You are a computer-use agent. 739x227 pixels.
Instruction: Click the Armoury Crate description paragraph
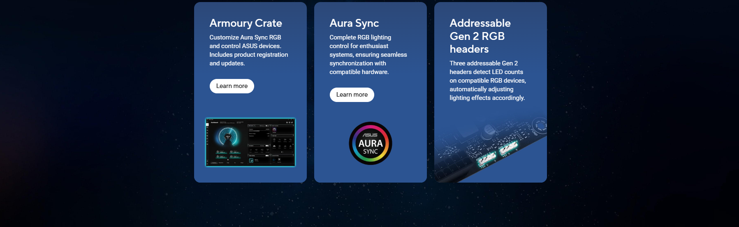[x=248, y=50]
